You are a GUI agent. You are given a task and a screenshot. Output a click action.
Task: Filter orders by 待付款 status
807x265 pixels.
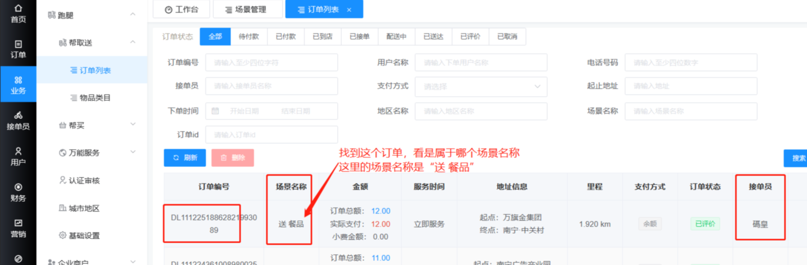point(248,36)
